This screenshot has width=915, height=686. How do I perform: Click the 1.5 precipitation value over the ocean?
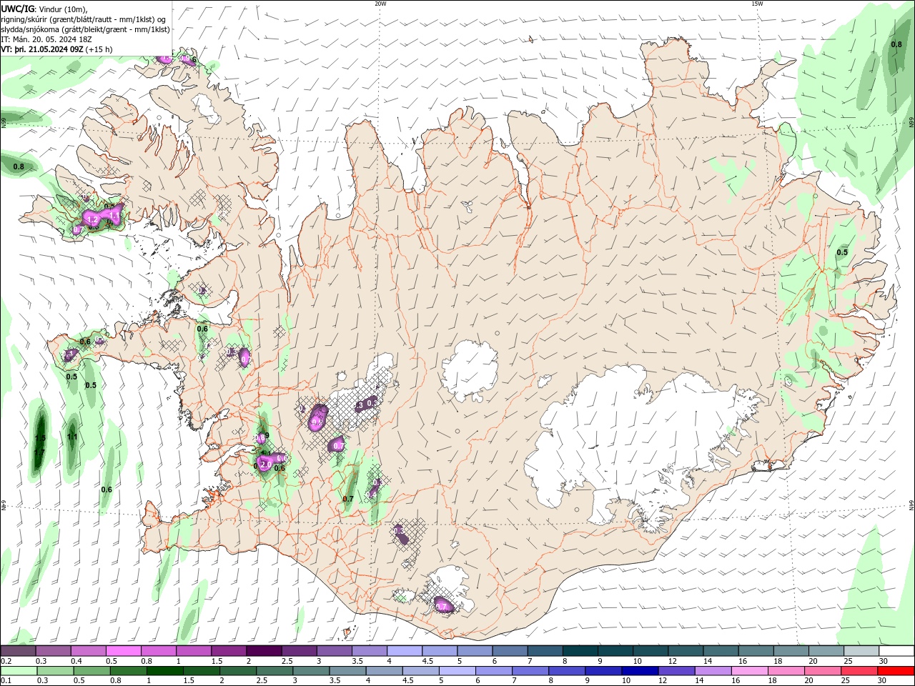pos(40,437)
